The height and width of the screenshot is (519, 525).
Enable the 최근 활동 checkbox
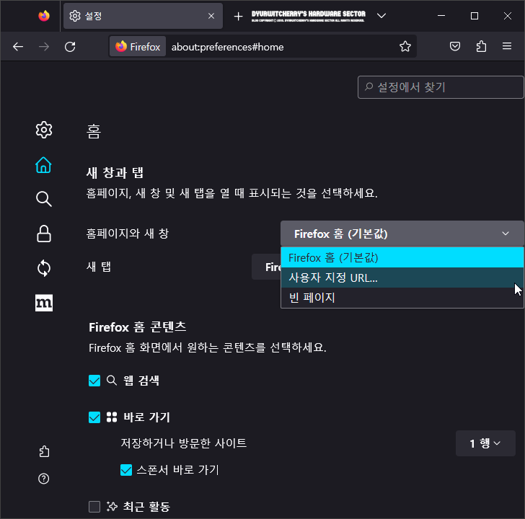[x=94, y=507]
